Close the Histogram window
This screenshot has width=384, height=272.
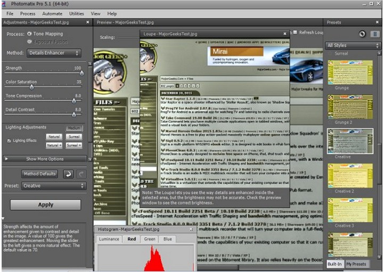point(191,229)
